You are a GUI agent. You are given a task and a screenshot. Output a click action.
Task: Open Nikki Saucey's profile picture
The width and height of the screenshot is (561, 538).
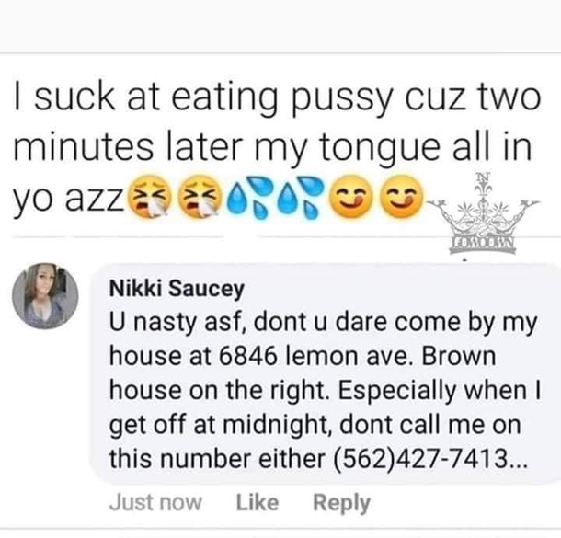45,296
